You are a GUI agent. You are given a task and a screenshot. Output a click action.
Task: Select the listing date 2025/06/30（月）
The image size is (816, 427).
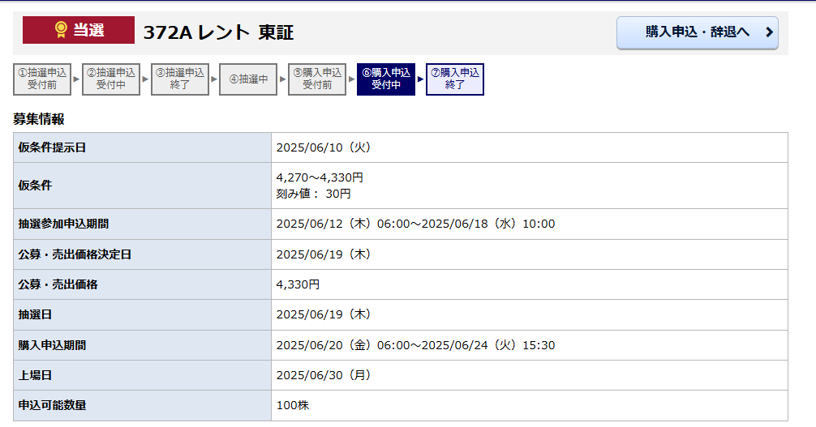[x=323, y=375]
